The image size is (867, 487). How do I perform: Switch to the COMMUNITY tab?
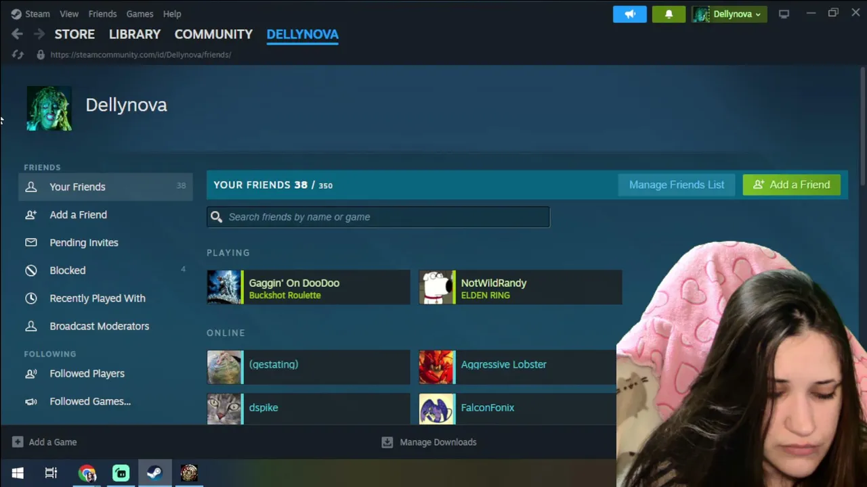(213, 34)
